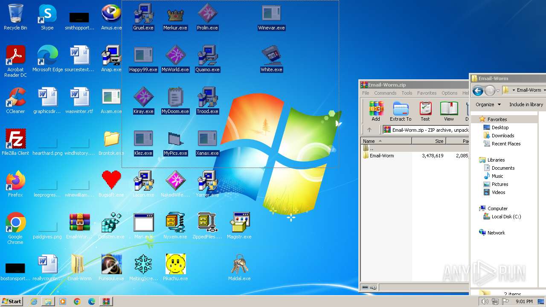
Task: Select the Merkur.exe crown icon
Action: point(175,17)
